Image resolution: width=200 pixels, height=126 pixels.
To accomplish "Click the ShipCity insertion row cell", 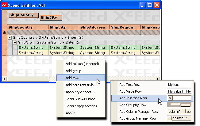I will click(63, 32).
